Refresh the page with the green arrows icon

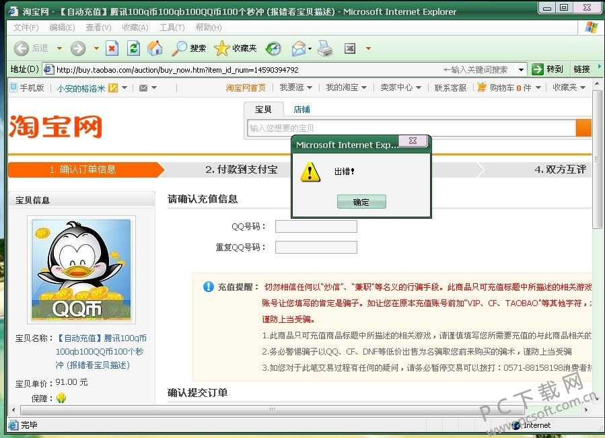pos(133,48)
